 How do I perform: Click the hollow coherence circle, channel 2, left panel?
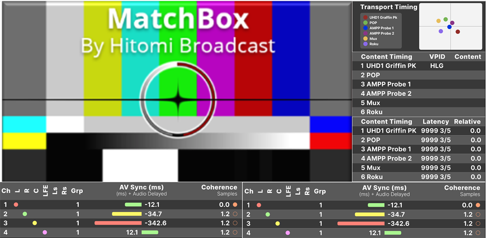coord(235,214)
